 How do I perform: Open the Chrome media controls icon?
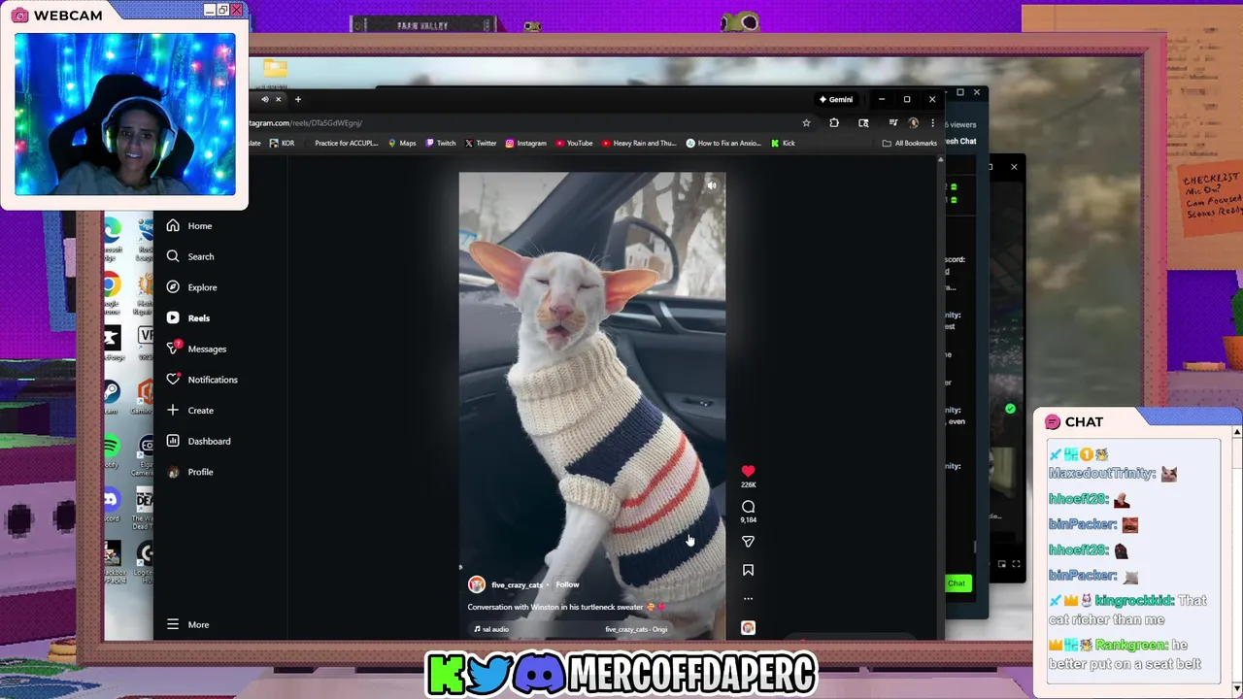[893, 123]
